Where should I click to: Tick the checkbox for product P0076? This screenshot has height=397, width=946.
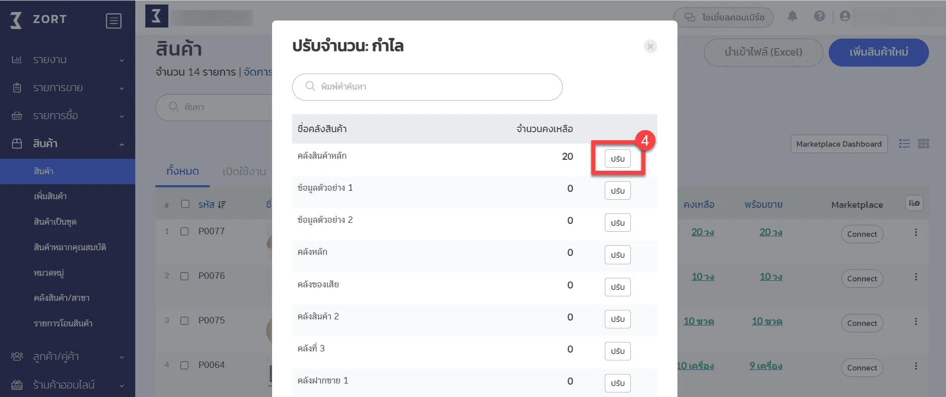(x=184, y=276)
